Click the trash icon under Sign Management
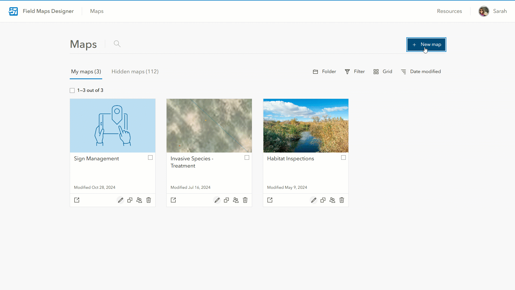Screen dimensions: 515x290 point(149,200)
